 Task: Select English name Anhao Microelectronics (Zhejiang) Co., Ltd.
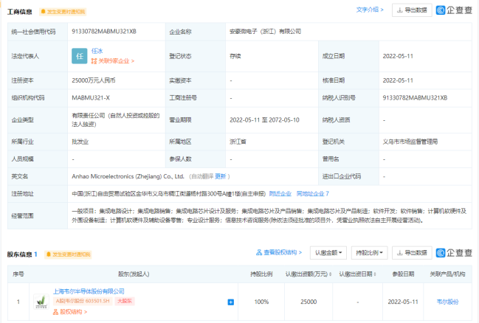128,176
